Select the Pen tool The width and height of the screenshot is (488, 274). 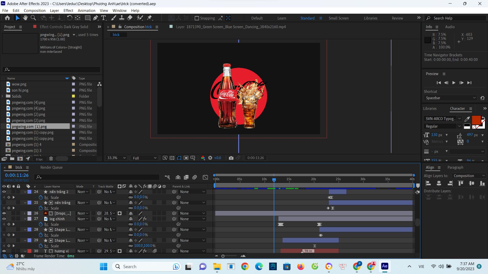pyautogui.click(x=95, y=18)
